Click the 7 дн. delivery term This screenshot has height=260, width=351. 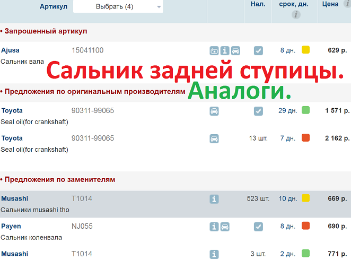[x=288, y=138]
